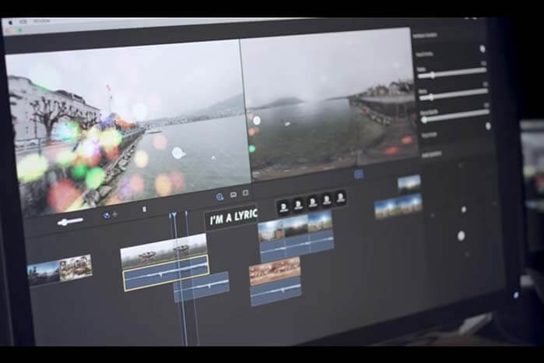
Task: Click the blue playhead marker with the triangle
Action: [173, 215]
